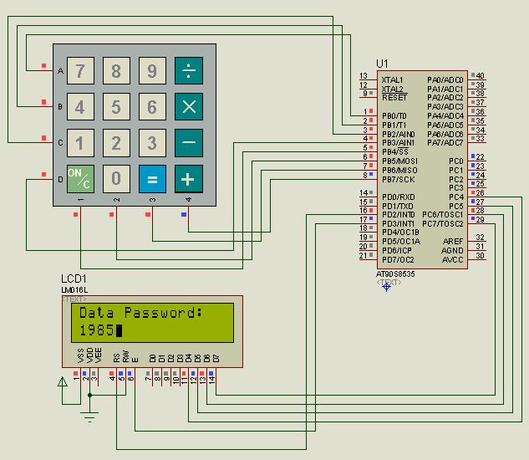Select the LM016L part name text

74,289
